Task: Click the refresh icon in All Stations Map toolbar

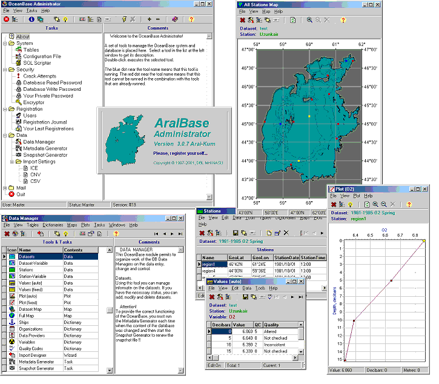Action: coord(292,20)
